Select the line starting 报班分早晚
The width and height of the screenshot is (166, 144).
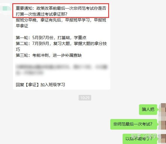click(x=61, y=20)
